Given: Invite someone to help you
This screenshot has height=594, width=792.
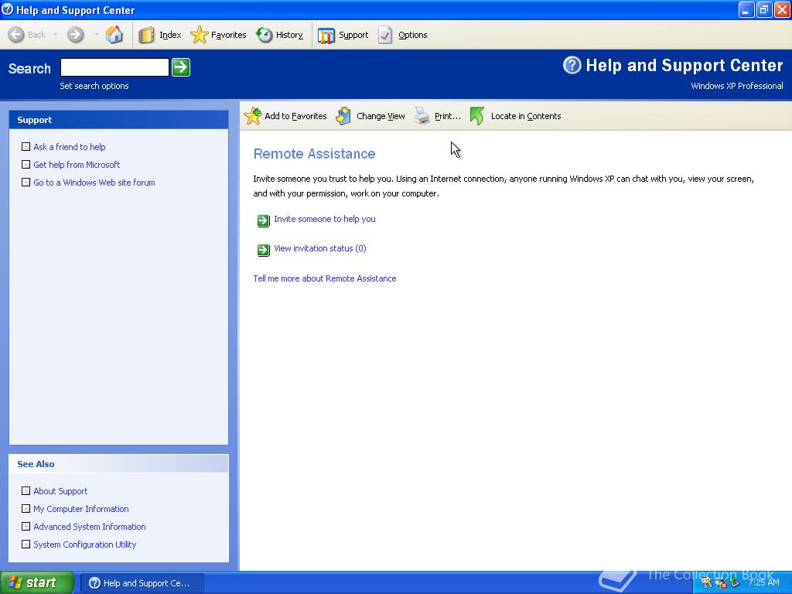Looking at the screenshot, I should coord(325,219).
